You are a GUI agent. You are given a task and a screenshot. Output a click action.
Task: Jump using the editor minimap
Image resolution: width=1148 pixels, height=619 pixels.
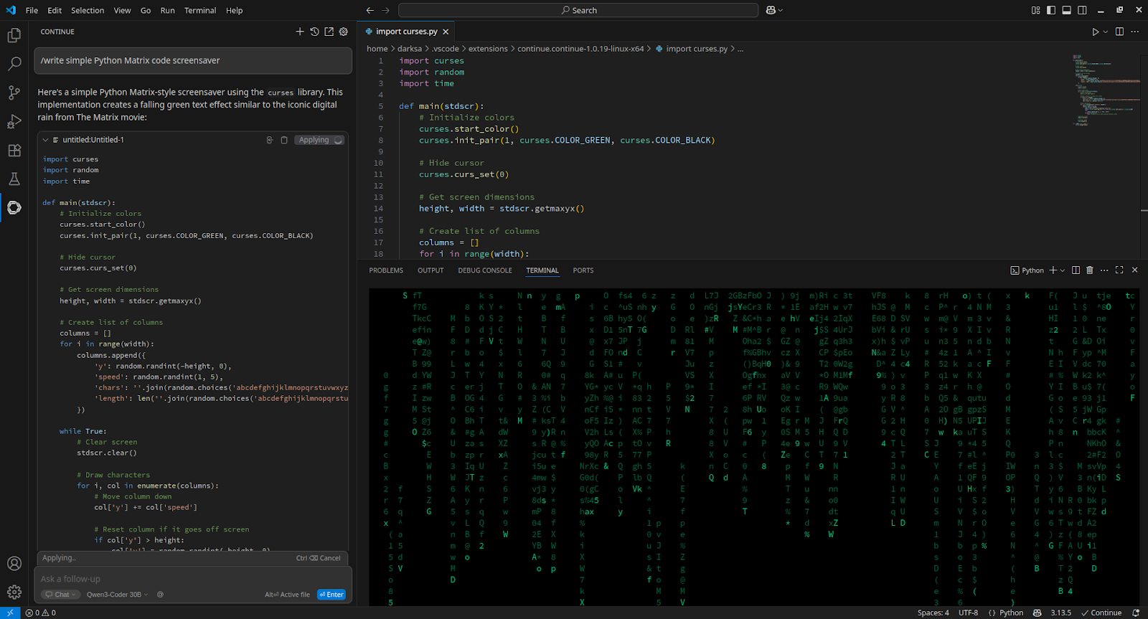click(1106, 90)
